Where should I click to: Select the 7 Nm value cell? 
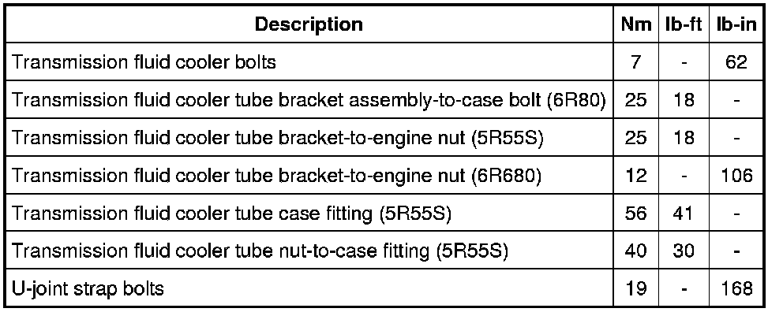point(636,62)
